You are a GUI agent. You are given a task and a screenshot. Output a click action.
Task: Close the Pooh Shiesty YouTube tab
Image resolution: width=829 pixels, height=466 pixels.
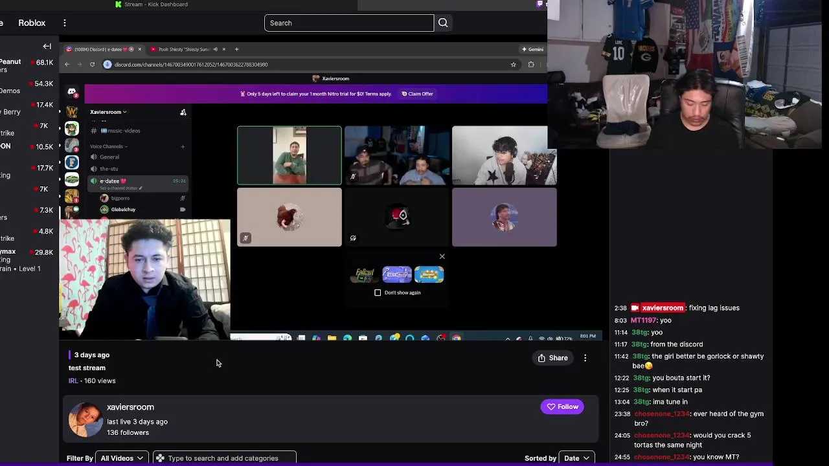pos(224,49)
